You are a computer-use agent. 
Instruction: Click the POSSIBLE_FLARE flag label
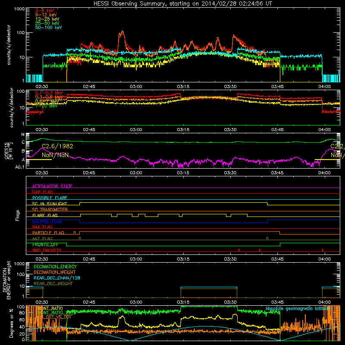click(x=50, y=198)
